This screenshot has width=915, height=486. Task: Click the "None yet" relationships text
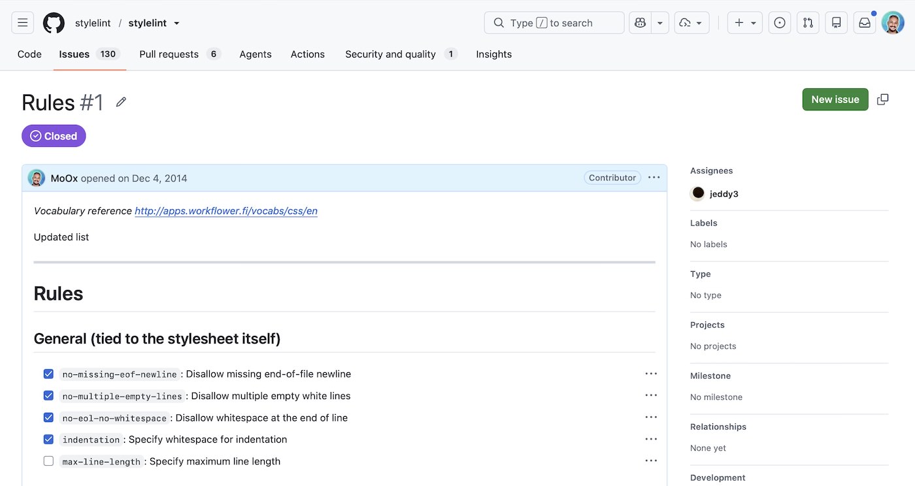(708, 448)
